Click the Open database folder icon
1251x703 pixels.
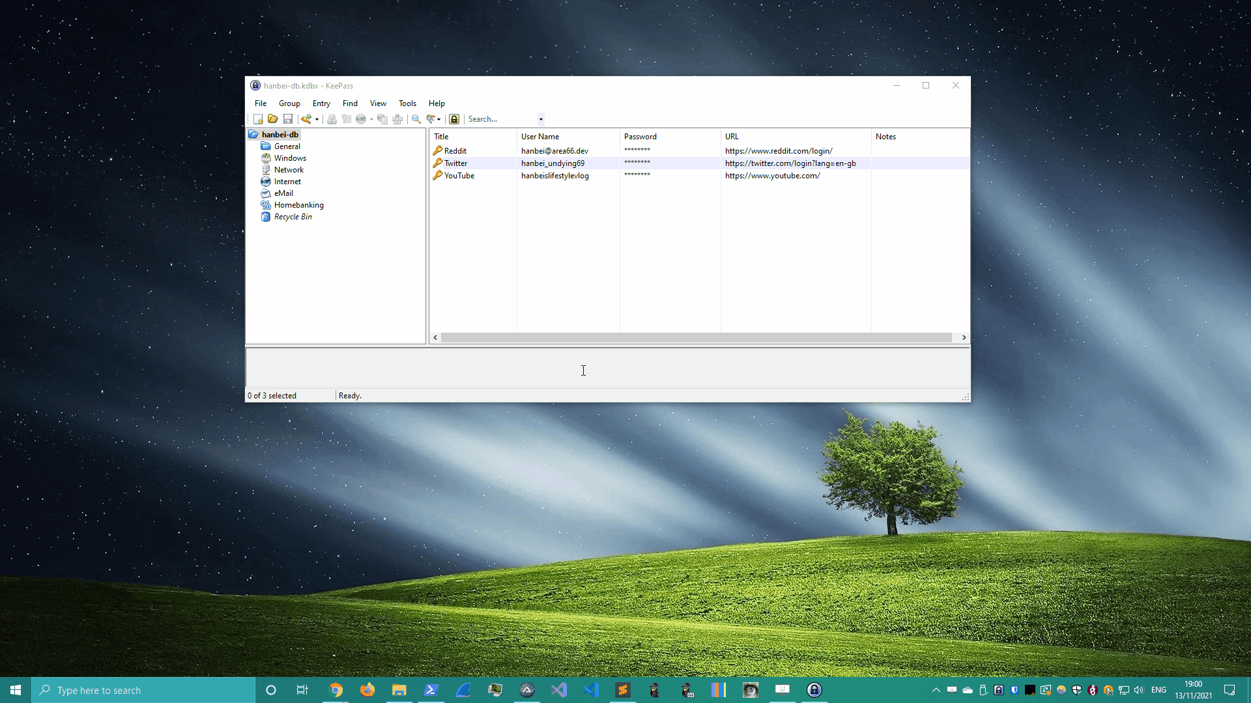coord(273,119)
